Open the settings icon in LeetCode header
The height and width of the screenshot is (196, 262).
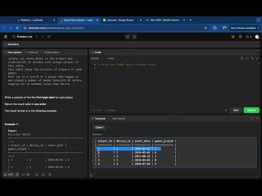240,37
